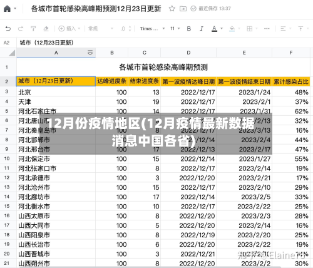The height and width of the screenshot is (268, 313).
Task: Select the 天津 cell
Action: (x=56, y=102)
